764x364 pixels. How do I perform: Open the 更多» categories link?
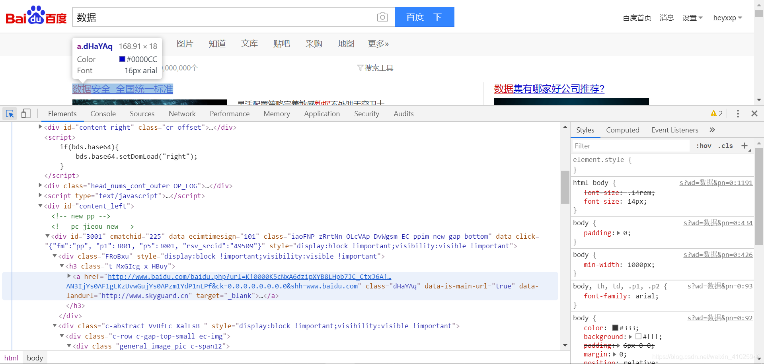coord(378,44)
